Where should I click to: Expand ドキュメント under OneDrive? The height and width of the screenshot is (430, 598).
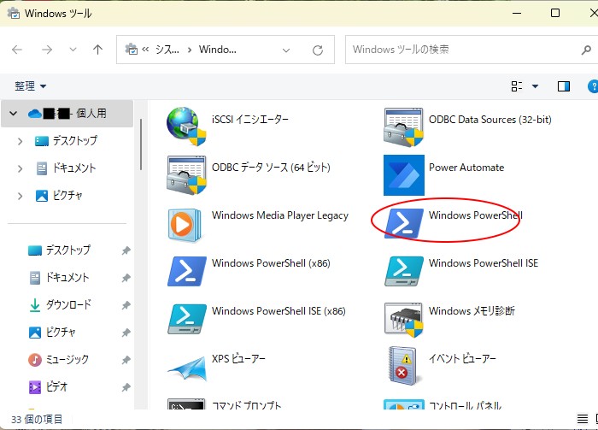tap(21, 168)
